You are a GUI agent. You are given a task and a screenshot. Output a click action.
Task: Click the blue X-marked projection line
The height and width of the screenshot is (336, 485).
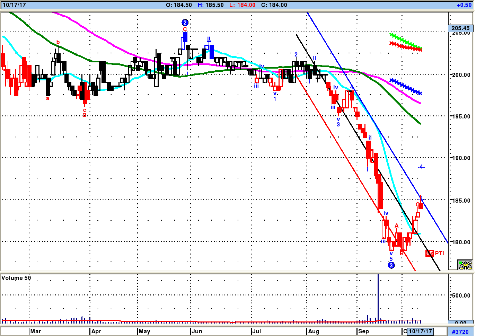pos(405,87)
